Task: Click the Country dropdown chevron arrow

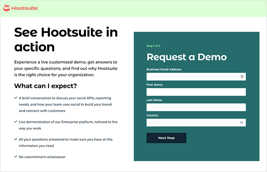Action: point(242,122)
